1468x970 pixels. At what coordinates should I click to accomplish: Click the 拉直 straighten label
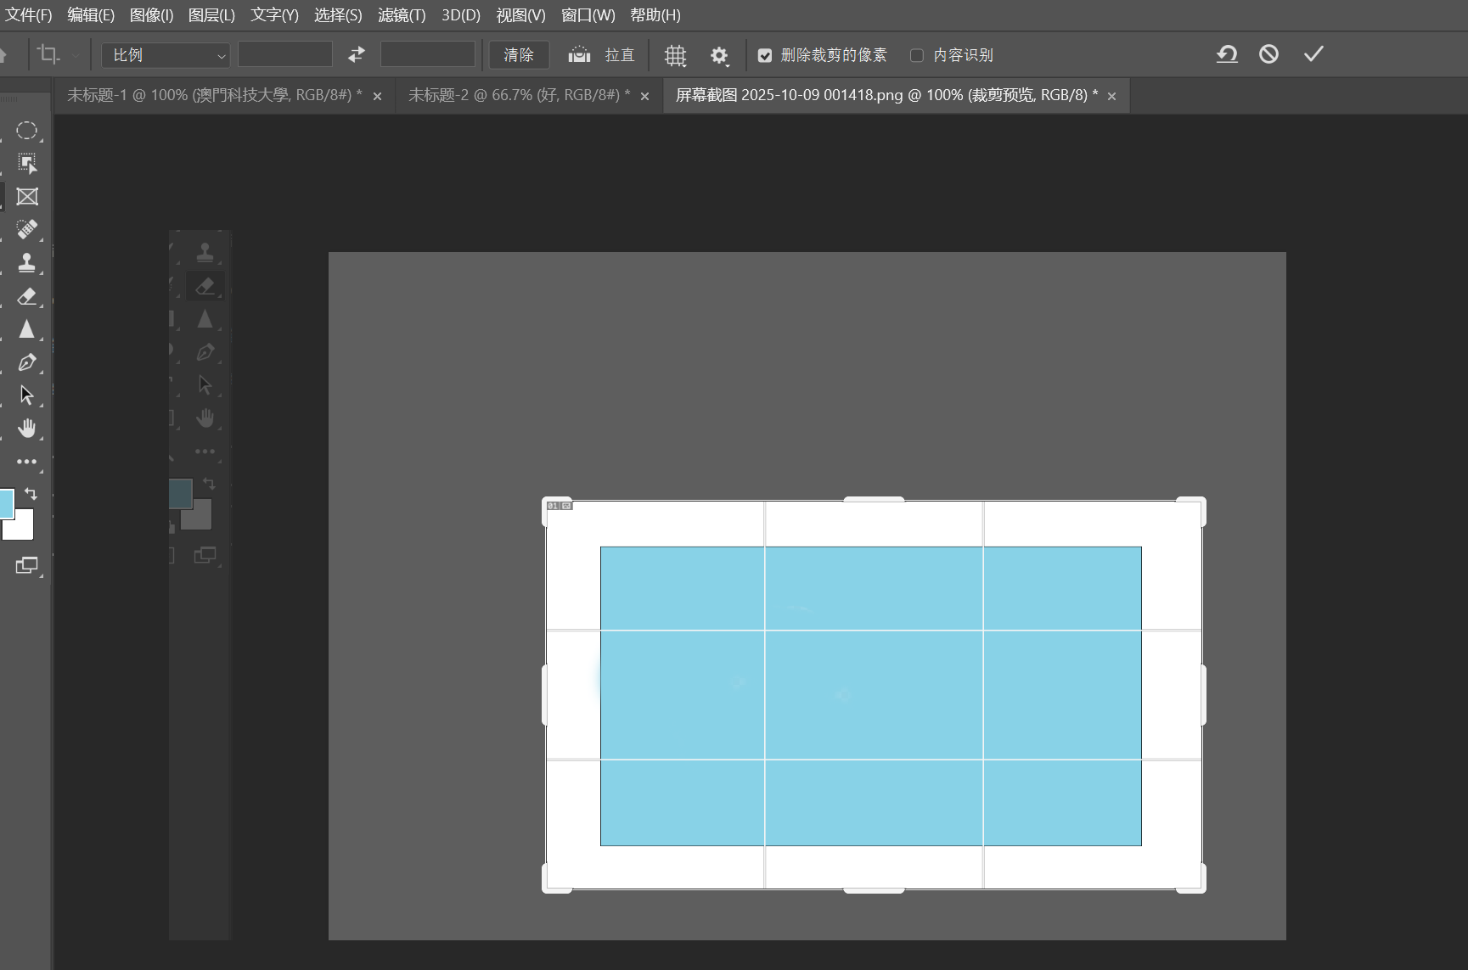pos(620,55)
